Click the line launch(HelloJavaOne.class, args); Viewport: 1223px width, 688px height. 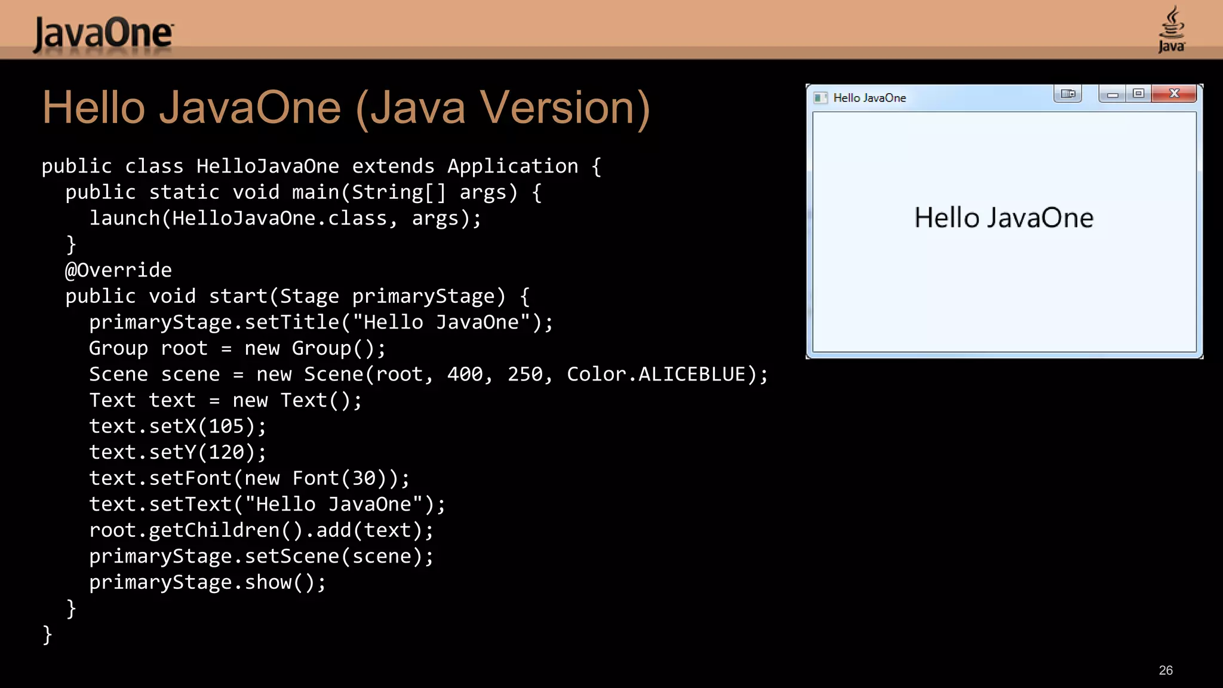pyautogui.click(x=285, y=219)
